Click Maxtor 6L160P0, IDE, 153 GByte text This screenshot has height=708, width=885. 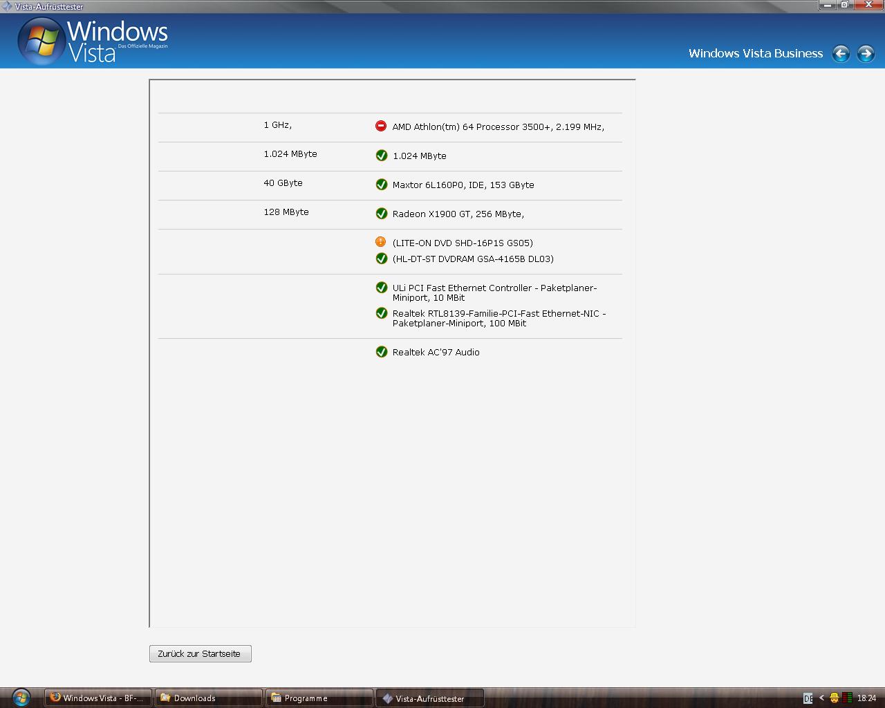[x=463, y=185]
